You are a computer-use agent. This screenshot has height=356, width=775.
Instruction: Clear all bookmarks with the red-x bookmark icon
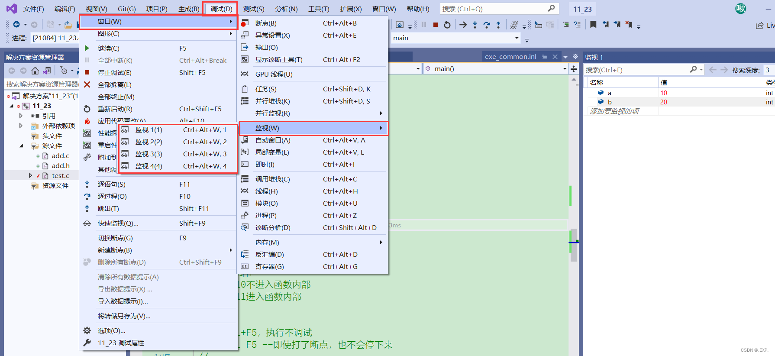tap(629, 25)
